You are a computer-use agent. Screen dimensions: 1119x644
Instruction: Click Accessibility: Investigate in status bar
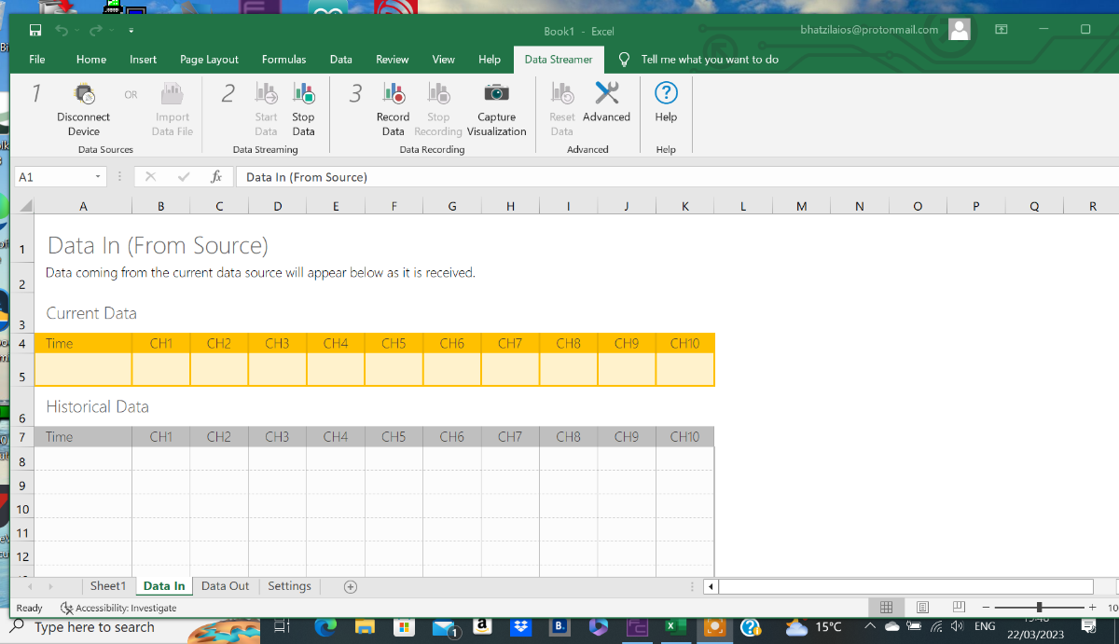118,608
